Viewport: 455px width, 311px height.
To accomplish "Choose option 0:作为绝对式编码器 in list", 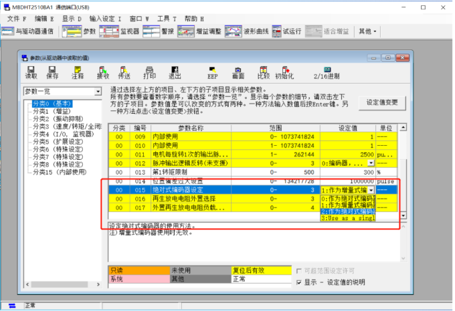I will pos(348,199).
